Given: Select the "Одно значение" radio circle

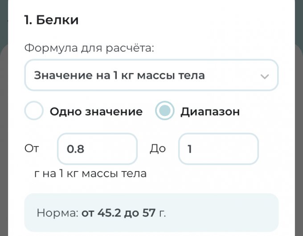Looking at the screenshot, I should 34,111.
